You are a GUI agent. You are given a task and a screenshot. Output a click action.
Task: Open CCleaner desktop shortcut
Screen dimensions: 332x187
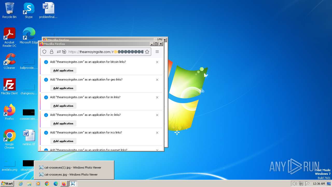tap(9, 61)
